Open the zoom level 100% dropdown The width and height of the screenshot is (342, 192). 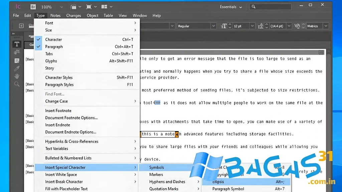pos(61,7)
